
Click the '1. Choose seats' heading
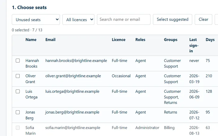pyautogui.click(x=29, y=8)
